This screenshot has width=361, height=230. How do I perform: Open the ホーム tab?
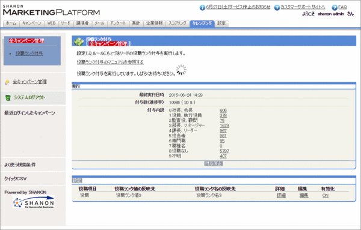pyautogui.click(x=11, y=23)
